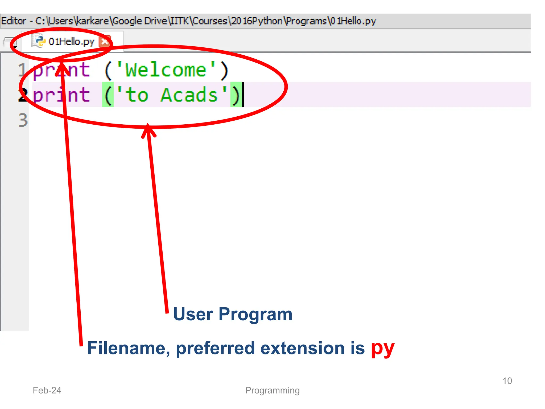Click the red "py" extension text
Viewport: 545px width, 409px height.
[x=383, y=348]
